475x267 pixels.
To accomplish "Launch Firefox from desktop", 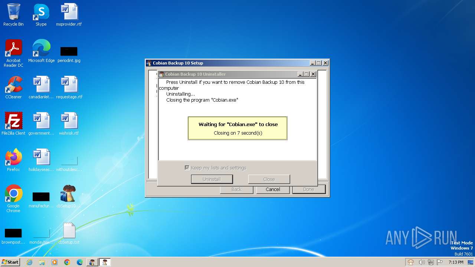I will pyautogui.click(x=13, y=160).
